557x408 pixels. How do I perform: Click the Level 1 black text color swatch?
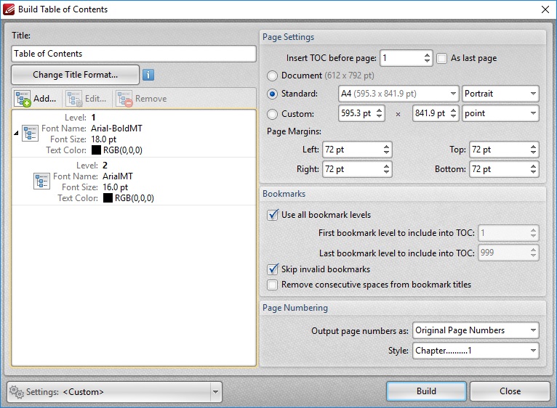(96, 150)
